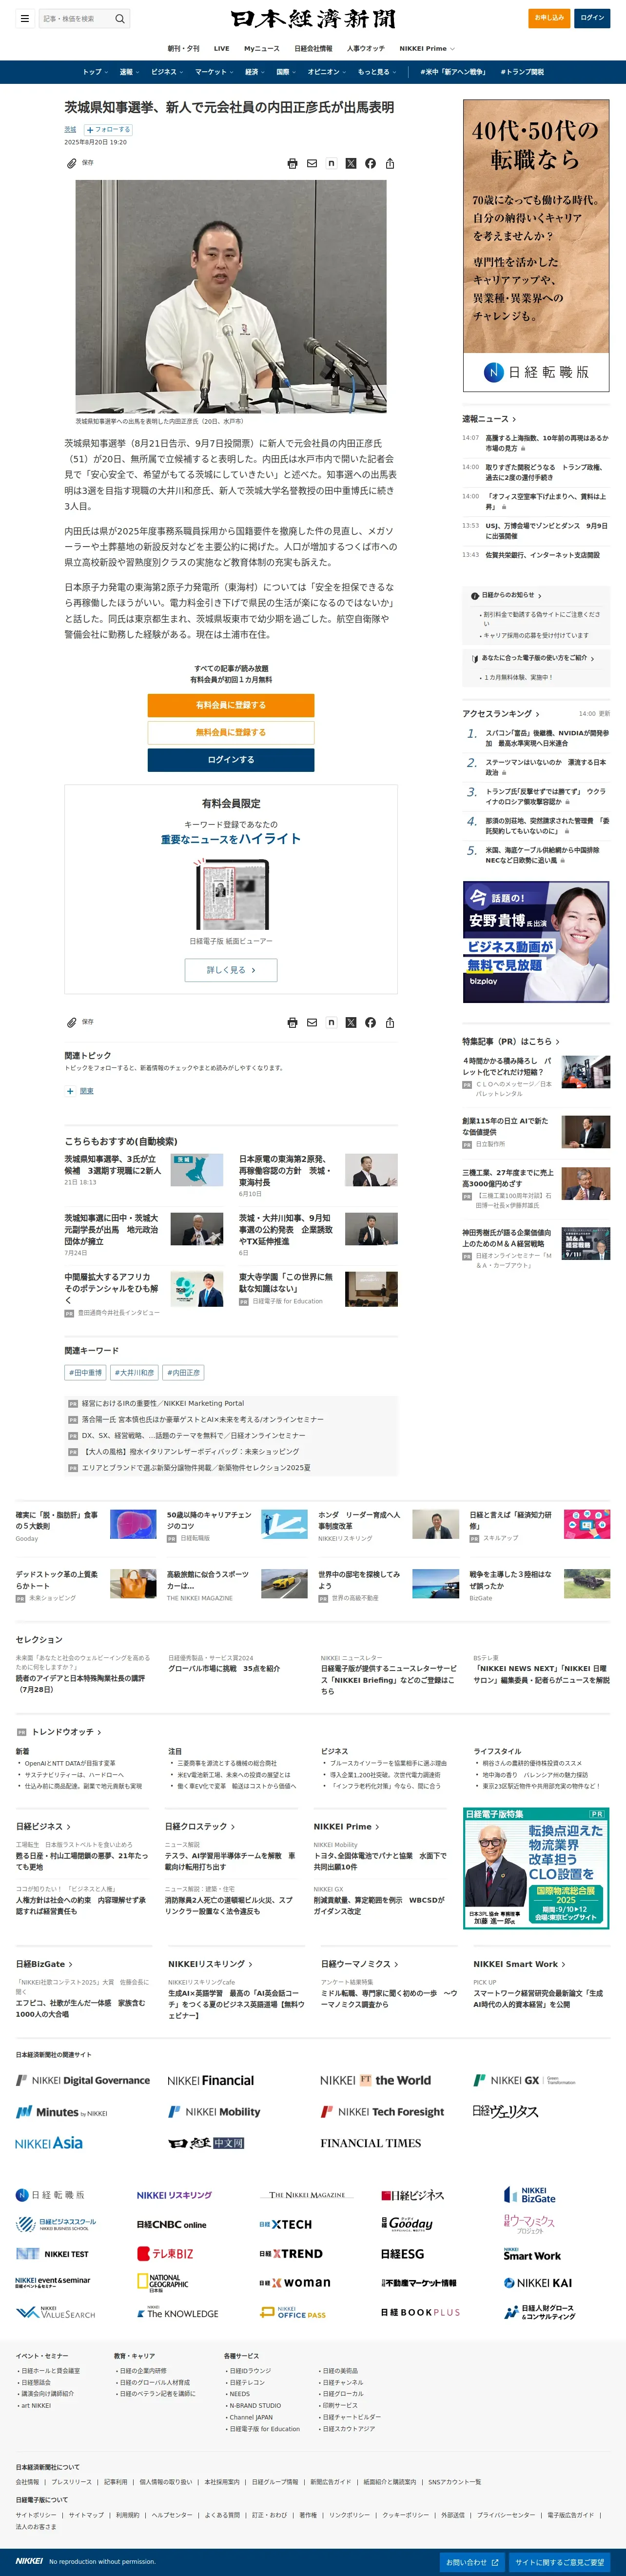Click the blue ログイン button in the header

tap(592, 18)
